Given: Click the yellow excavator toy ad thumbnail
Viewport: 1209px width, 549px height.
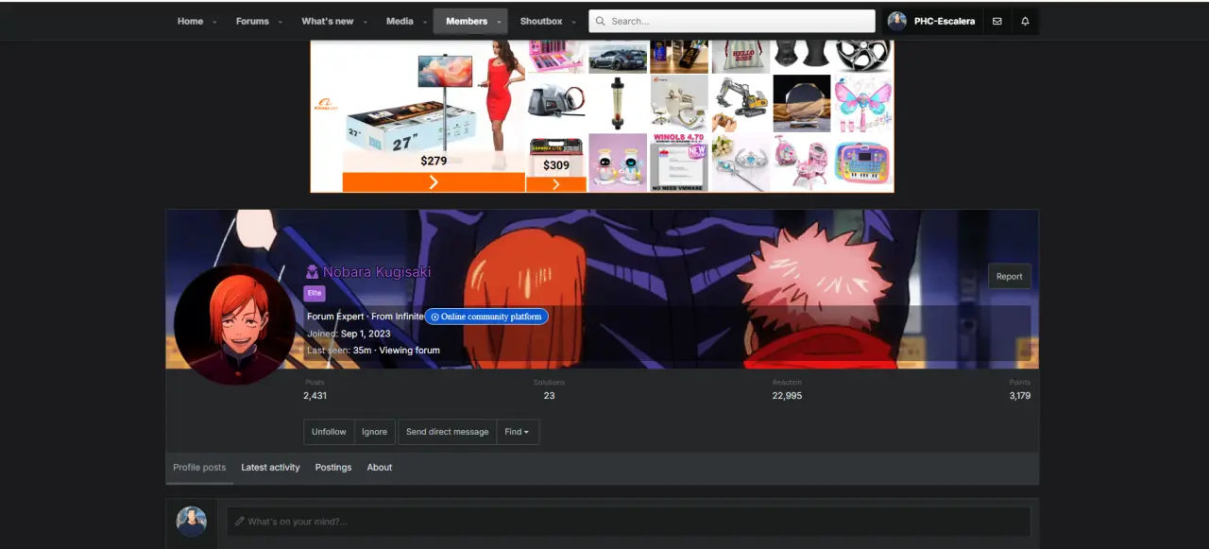Looking at the screenshot, I should [x=740, y=102].
